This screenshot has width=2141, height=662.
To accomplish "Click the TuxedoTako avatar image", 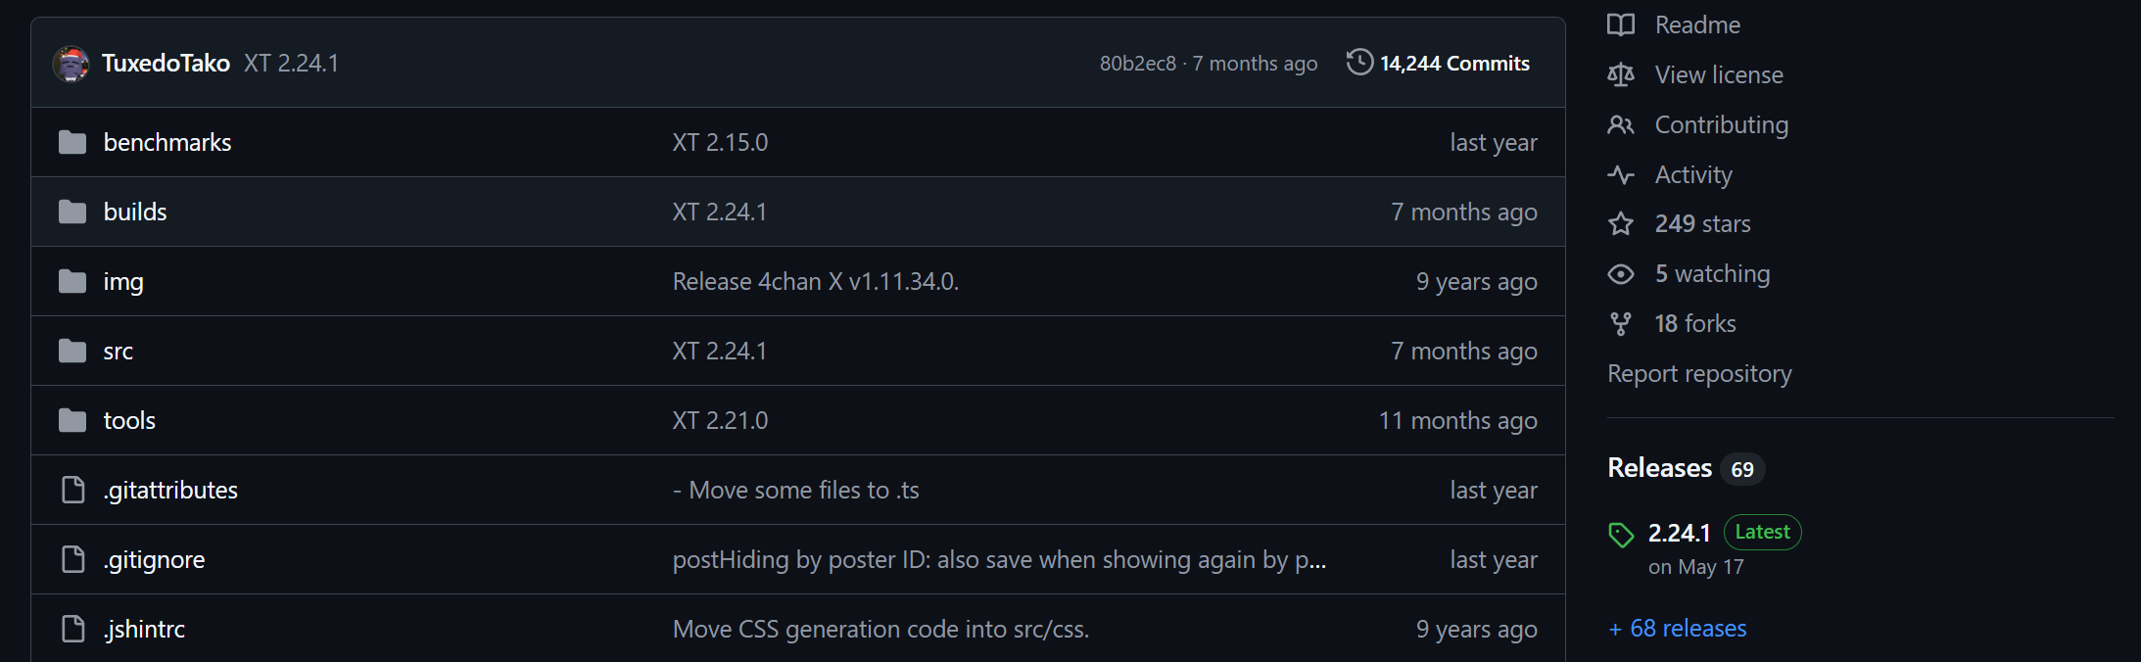I will (x=71, y=64).
